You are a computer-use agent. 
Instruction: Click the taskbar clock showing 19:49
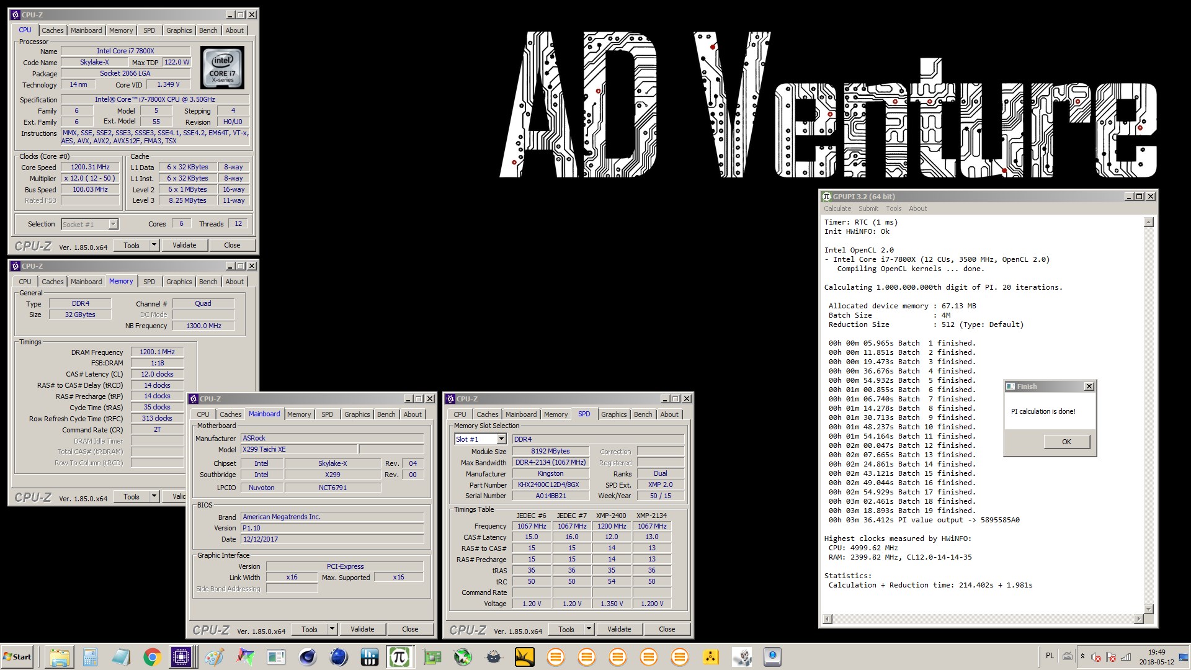(x=1156, y=657)
